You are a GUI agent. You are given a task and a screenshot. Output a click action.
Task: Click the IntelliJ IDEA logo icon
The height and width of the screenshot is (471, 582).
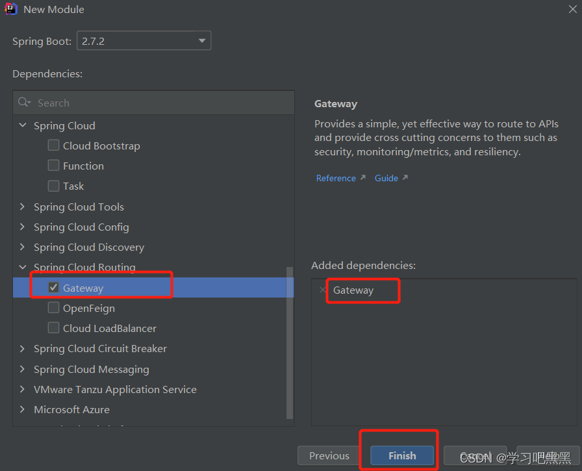(11, 9)
